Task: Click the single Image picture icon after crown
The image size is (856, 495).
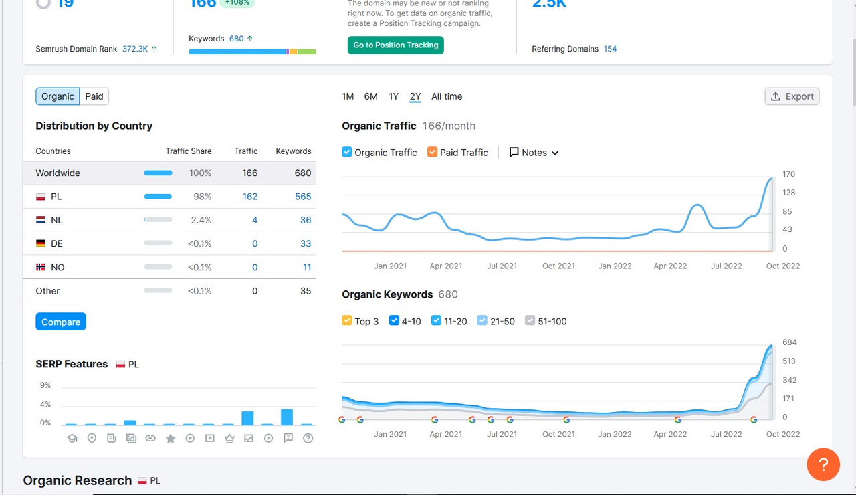Action: coord(249,439)
